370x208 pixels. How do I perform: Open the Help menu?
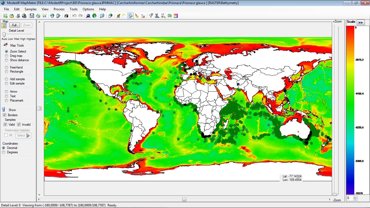(102, 9)
